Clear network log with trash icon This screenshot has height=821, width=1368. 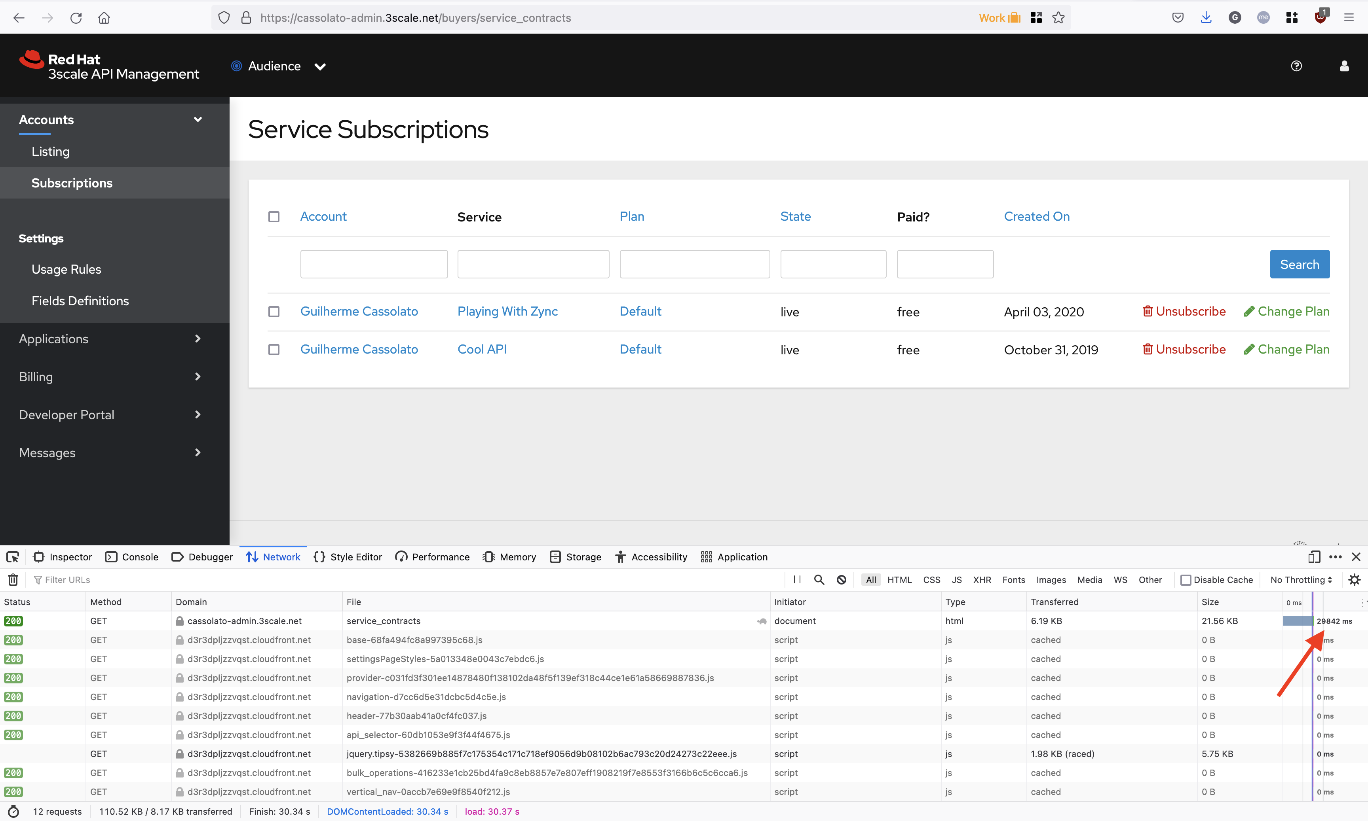[13, 580]
